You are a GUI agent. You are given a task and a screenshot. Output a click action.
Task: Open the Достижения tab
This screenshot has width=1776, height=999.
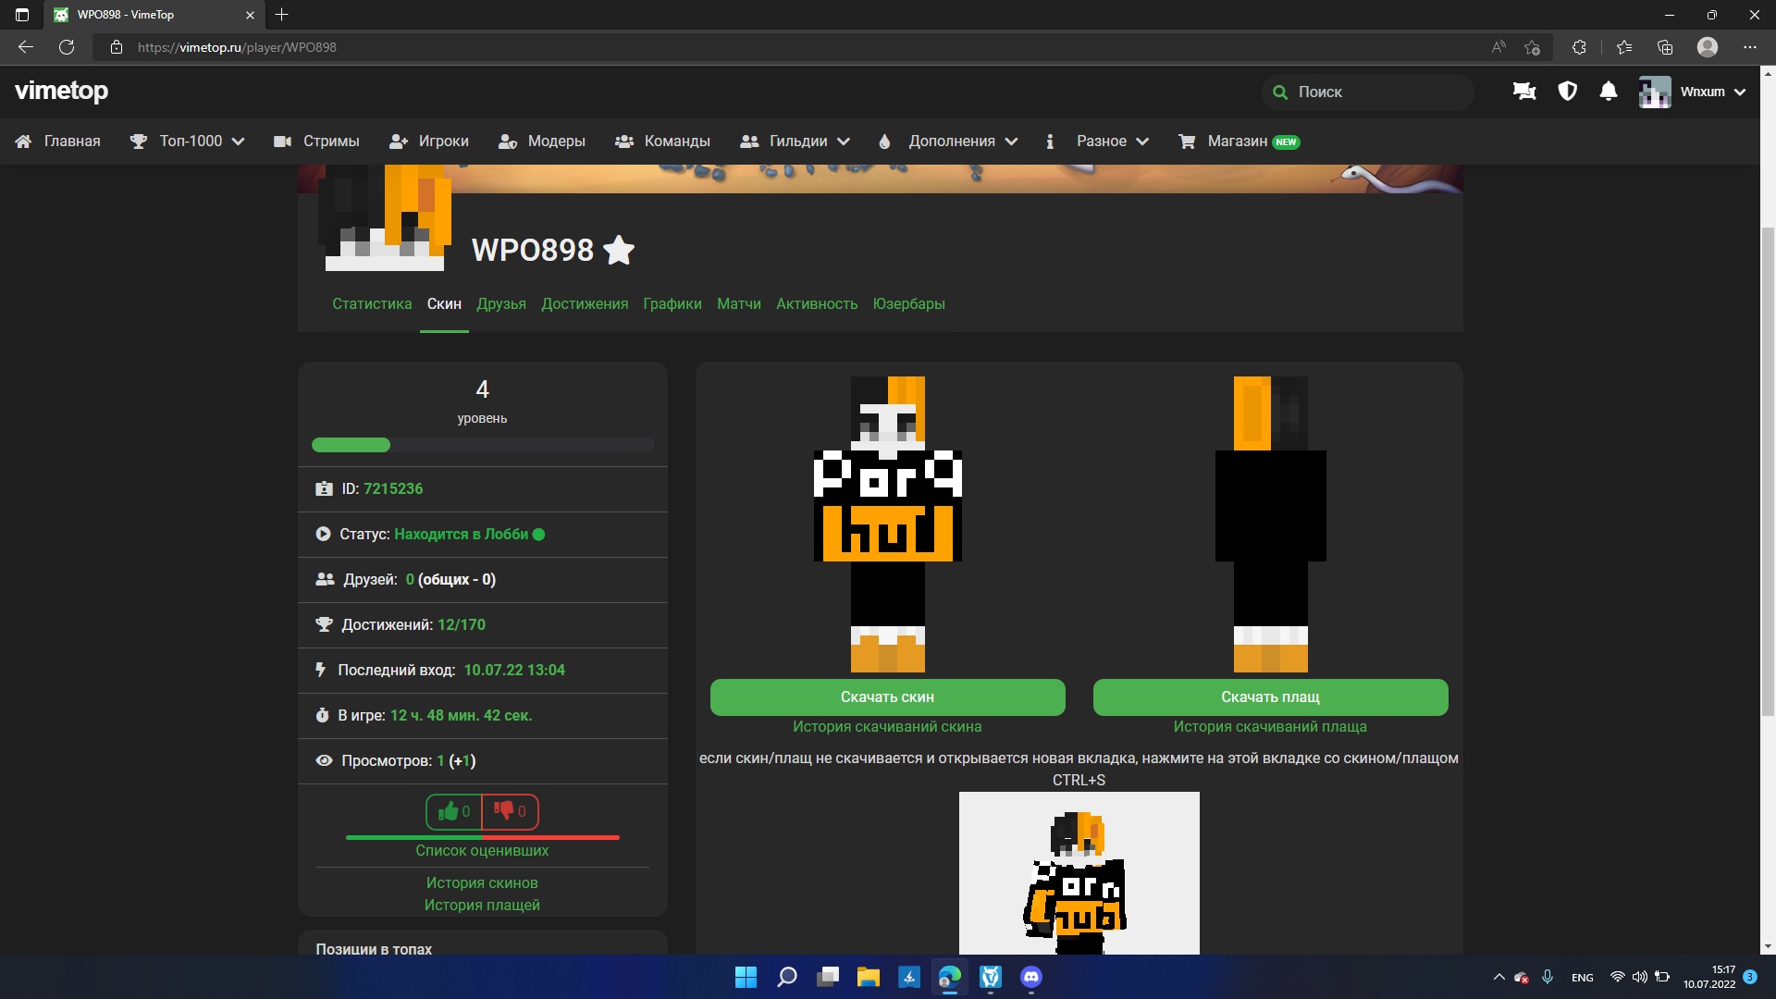[x=585, y=303]
